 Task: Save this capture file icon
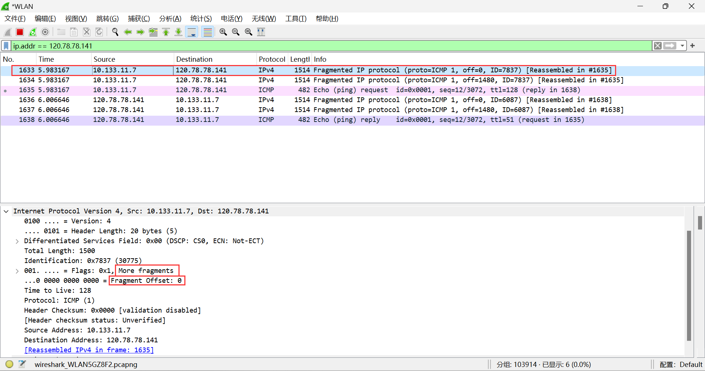click(x=74, y=32)
